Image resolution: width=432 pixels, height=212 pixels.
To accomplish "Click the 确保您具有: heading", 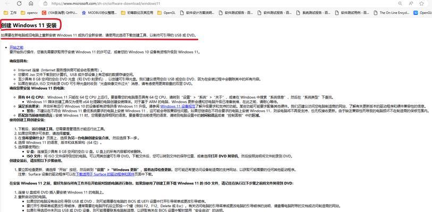I will [19, 61].
